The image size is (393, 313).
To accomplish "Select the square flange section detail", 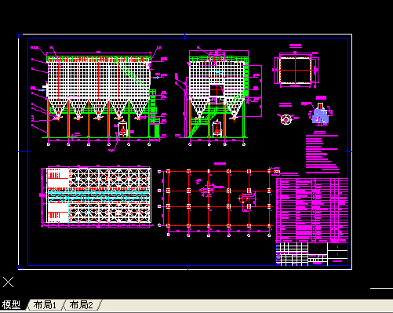I will pyautogui.click(x=296, y=69).
